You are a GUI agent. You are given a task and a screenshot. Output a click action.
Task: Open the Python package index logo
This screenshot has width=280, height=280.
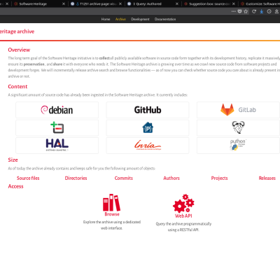click(x=238, y=145)
